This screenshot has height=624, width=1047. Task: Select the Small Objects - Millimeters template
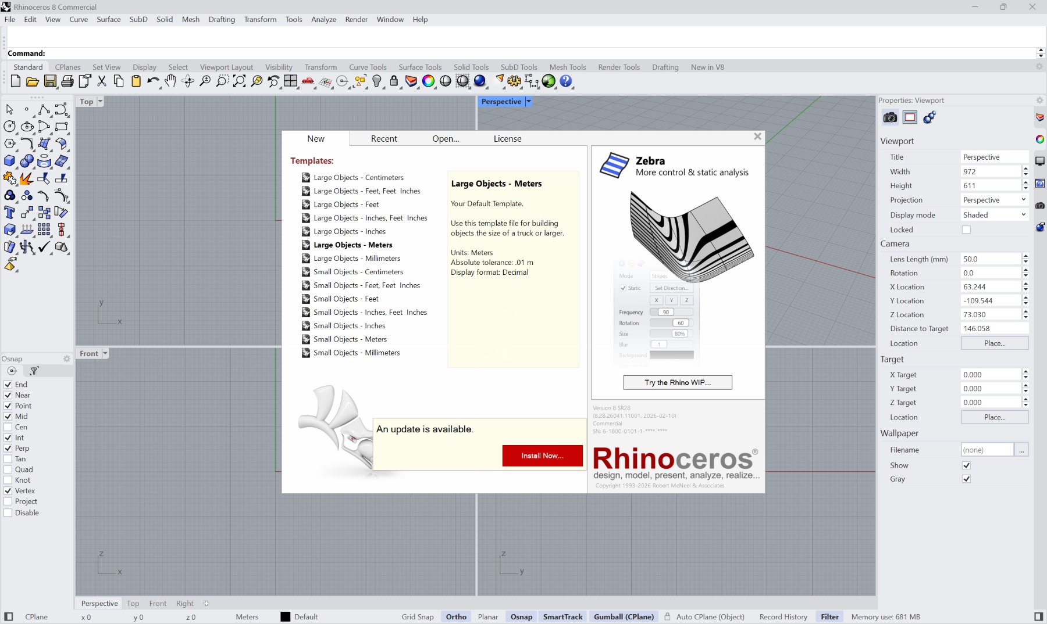pyautogui.click(x=357, y=353)
